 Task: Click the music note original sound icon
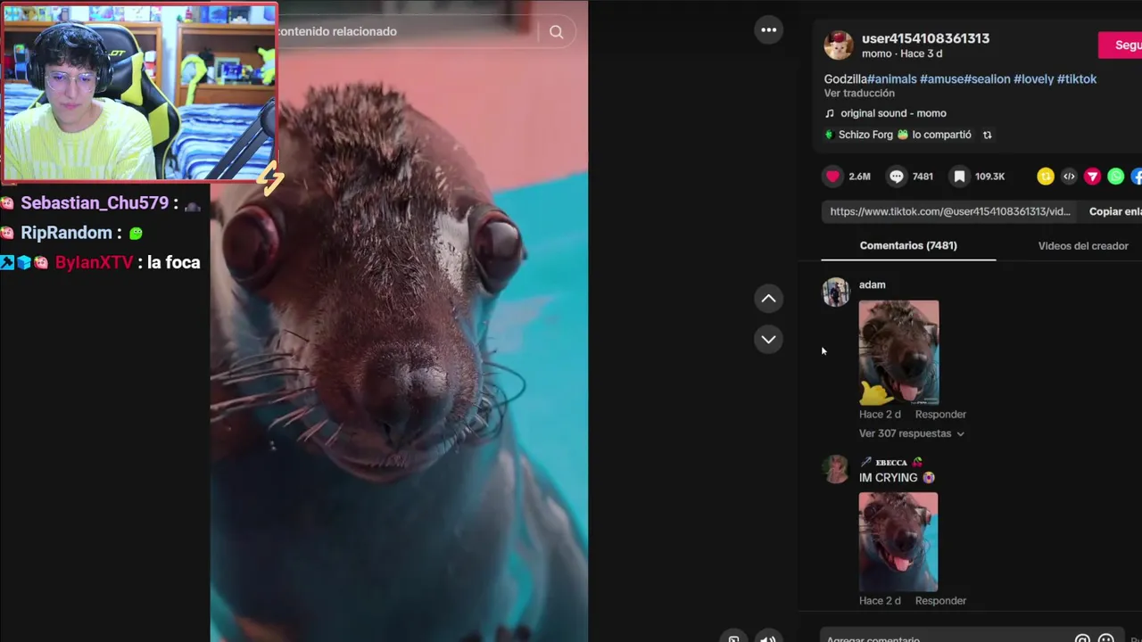pyautogui.click(x=830, y=113)
